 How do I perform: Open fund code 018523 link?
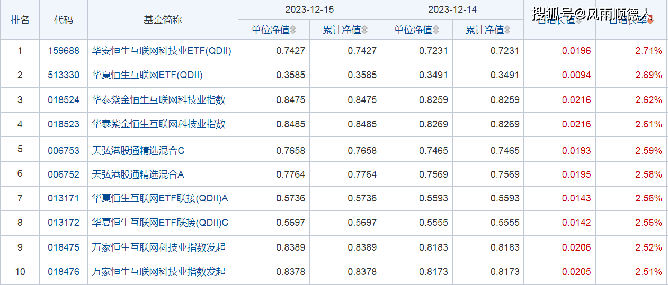(64, 124)
